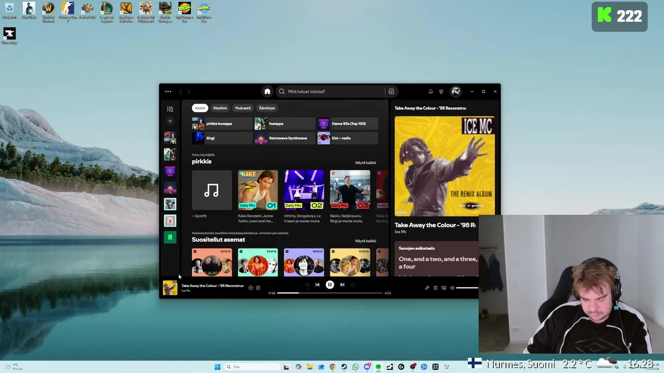
Task: Create new playlist with plus icon
Action: coord(170,121)
